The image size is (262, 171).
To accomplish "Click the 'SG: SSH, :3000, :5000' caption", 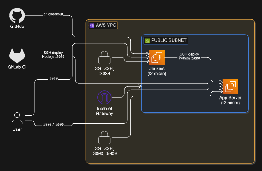I will [104, 151].
